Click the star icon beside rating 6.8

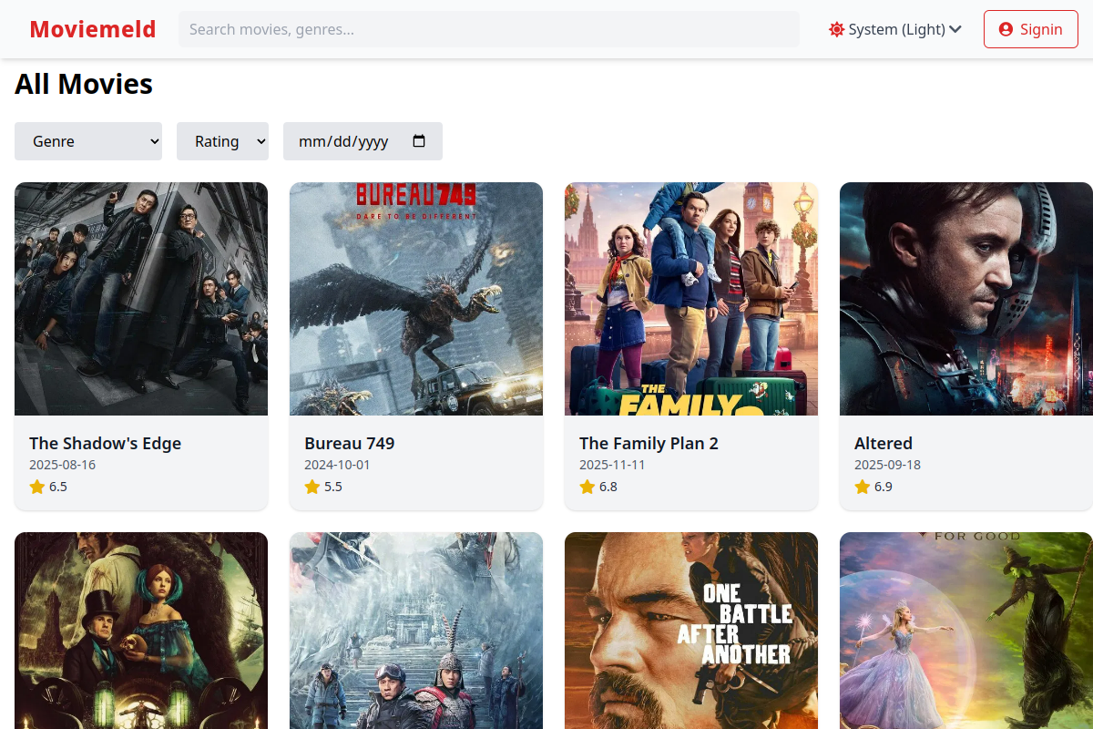click(587, 487)
